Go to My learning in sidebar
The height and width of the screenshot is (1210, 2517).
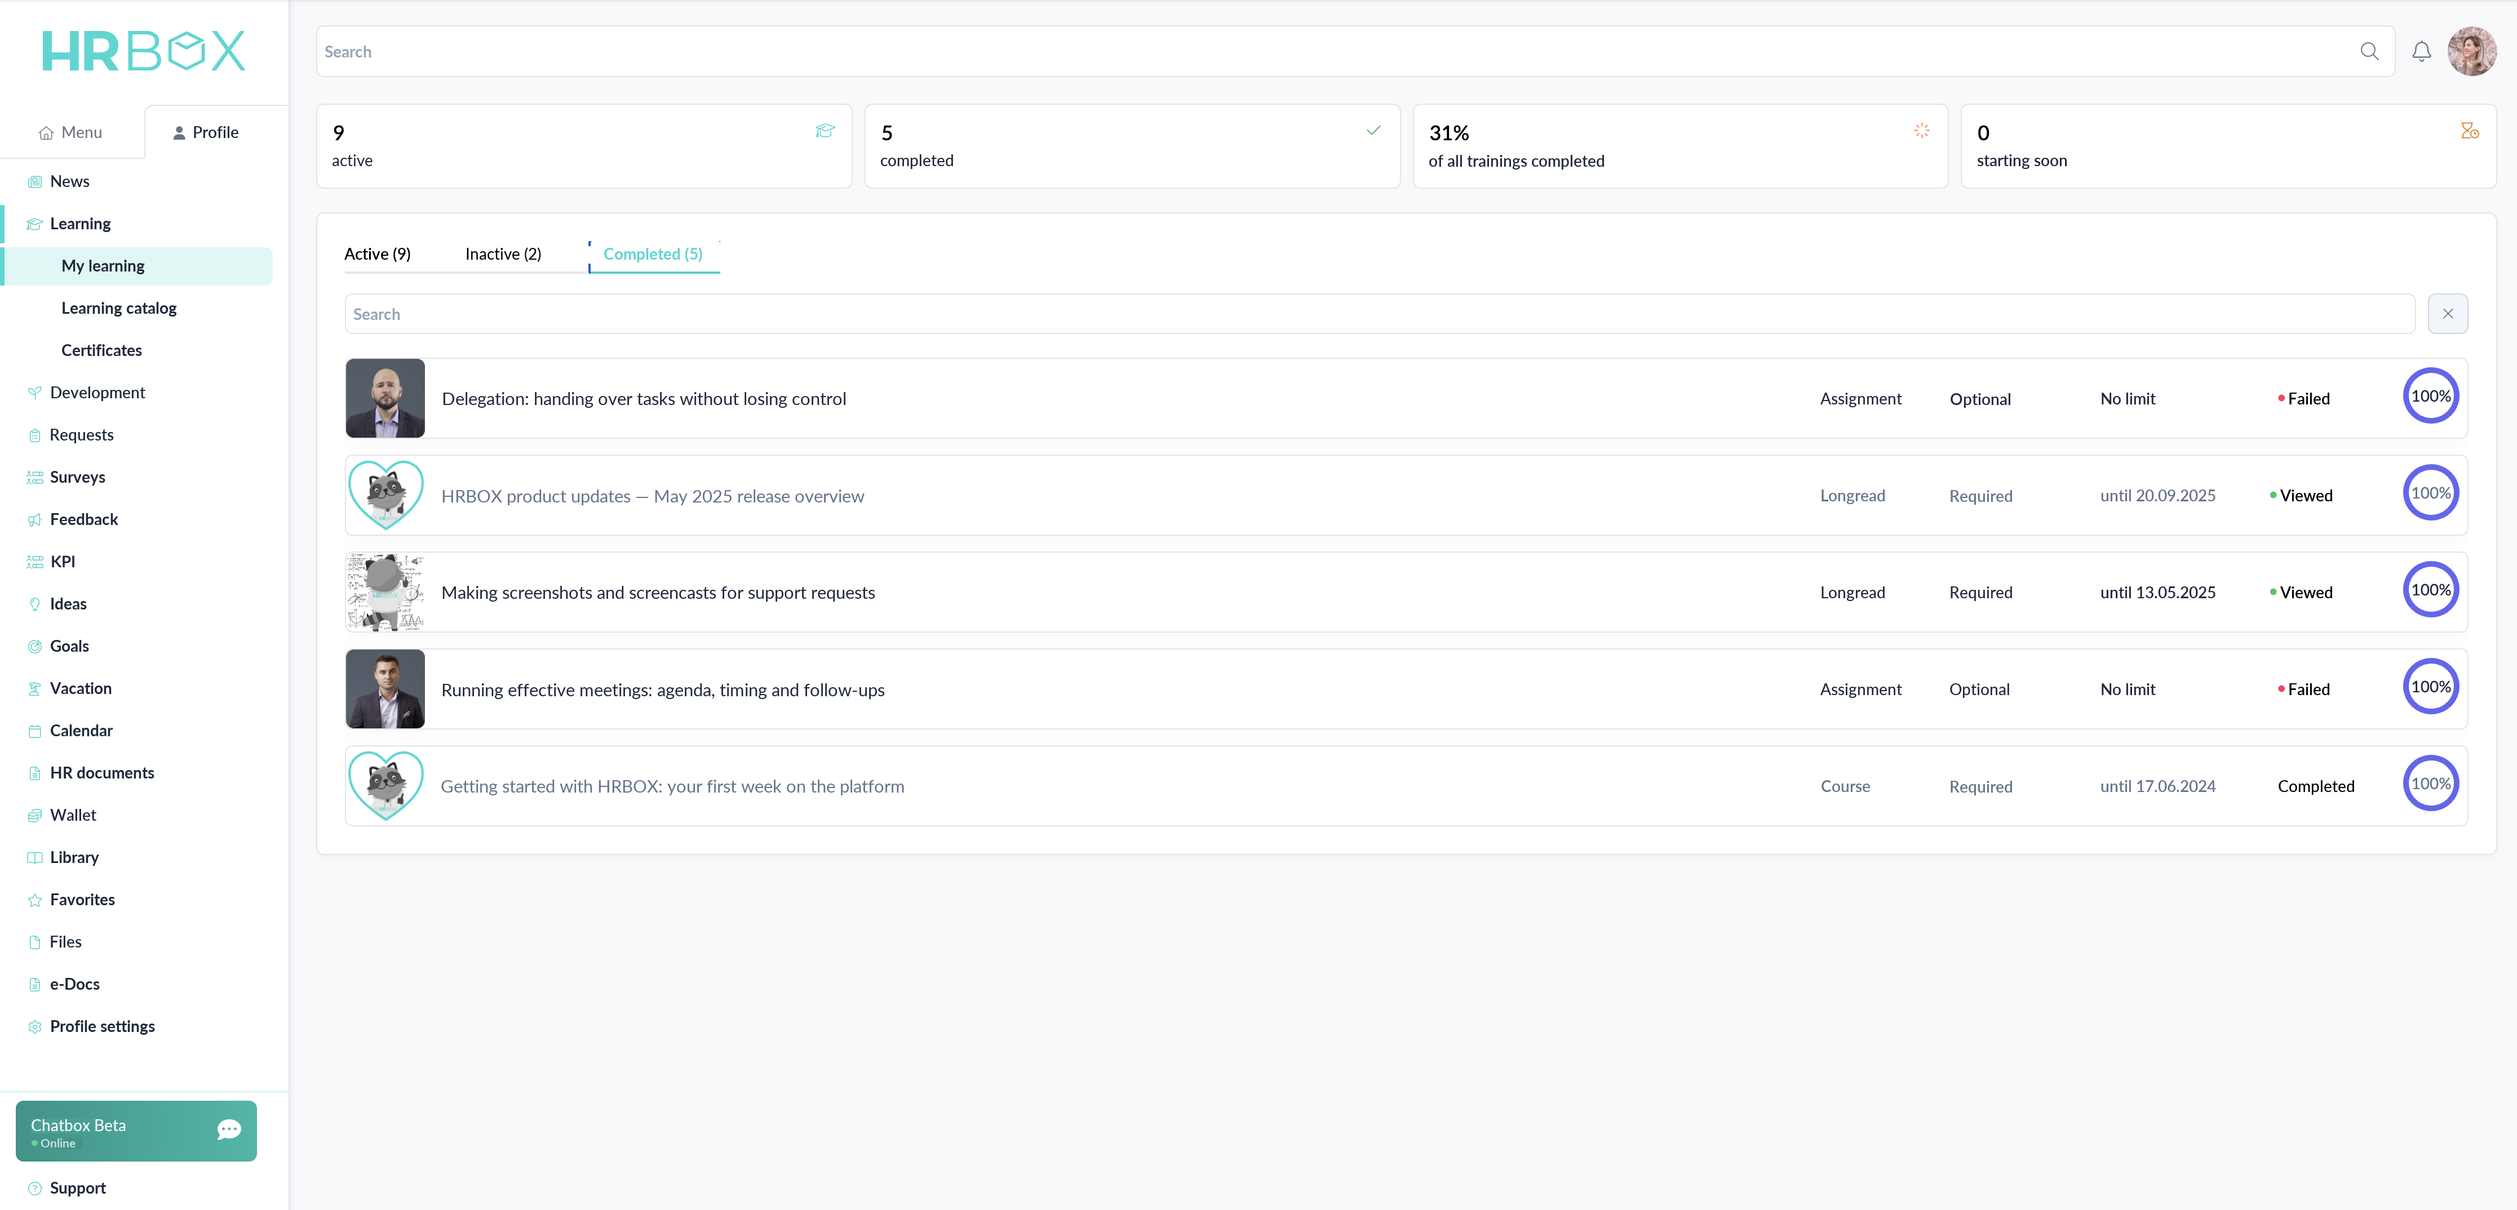(x=137, y=266)
